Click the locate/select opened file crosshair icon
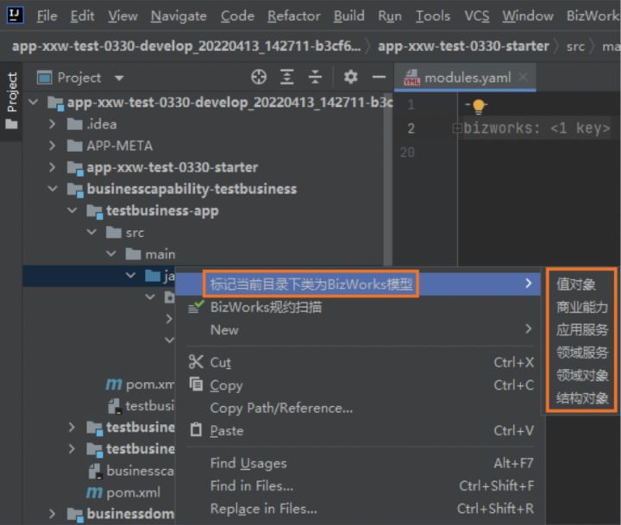Viewport: 621px width, 525px height. tap(259, 77)
